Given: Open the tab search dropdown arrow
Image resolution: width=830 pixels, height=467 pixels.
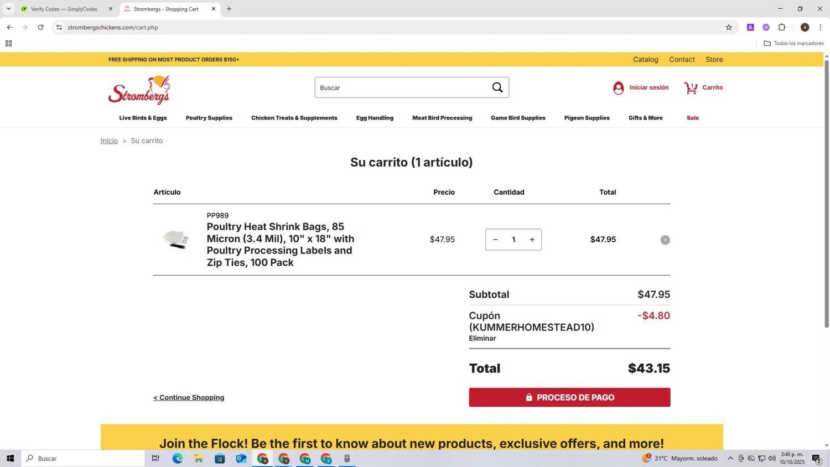Looking at the screenshot, I should (x=8, y=9).
